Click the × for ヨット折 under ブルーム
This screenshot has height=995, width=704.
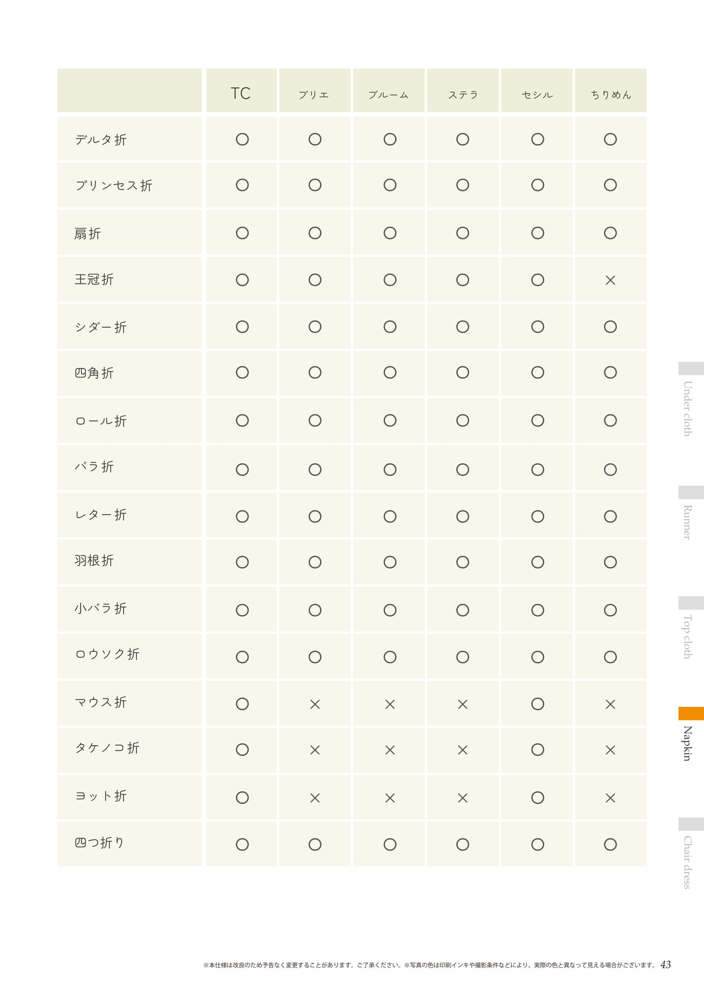pyautogui.click(x=390, y=798)
